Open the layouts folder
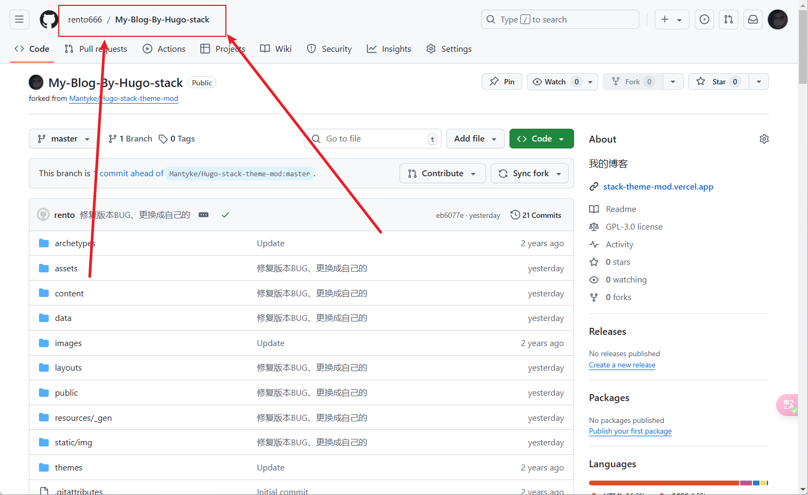This screenshot has width=808, height=495. [x=68, y=368]
